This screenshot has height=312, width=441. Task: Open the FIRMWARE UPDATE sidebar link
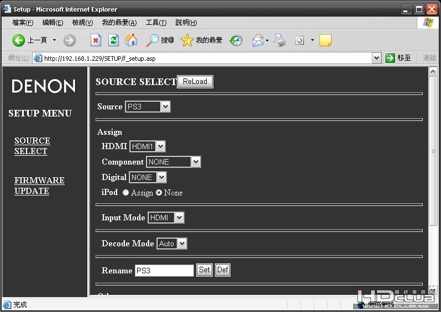(39, 186)
